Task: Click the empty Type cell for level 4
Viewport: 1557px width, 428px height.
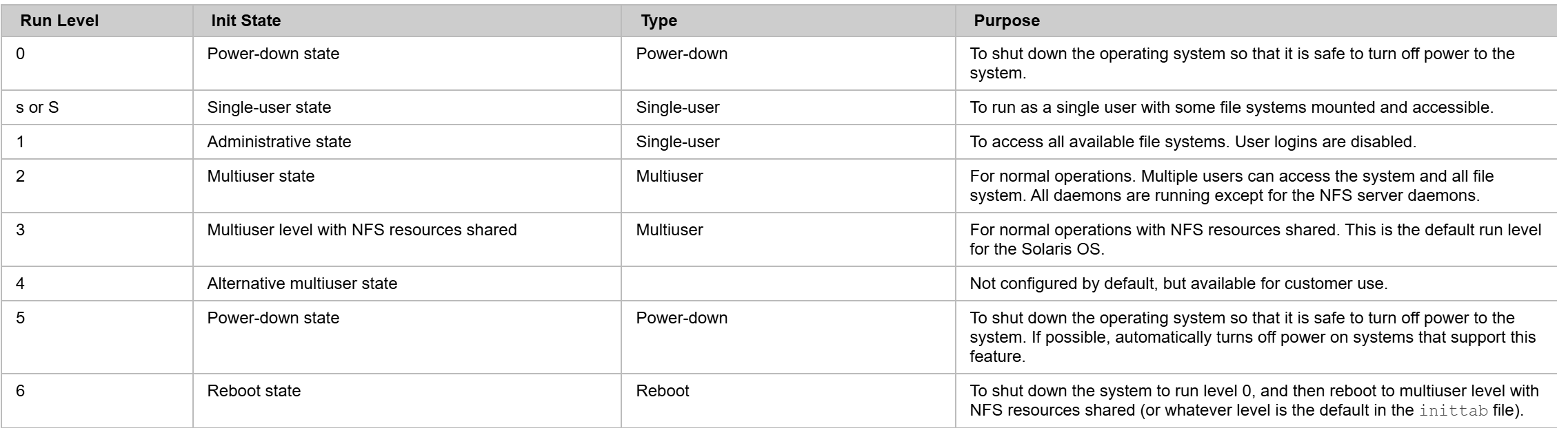Action: click(x=787, y=283)
